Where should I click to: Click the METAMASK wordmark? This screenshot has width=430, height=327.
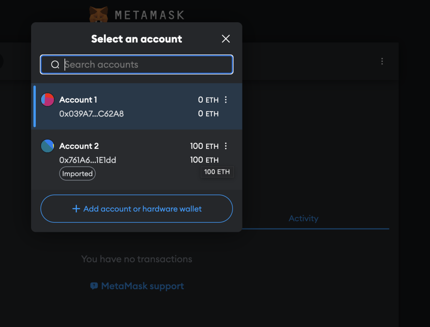coord(150,15)
